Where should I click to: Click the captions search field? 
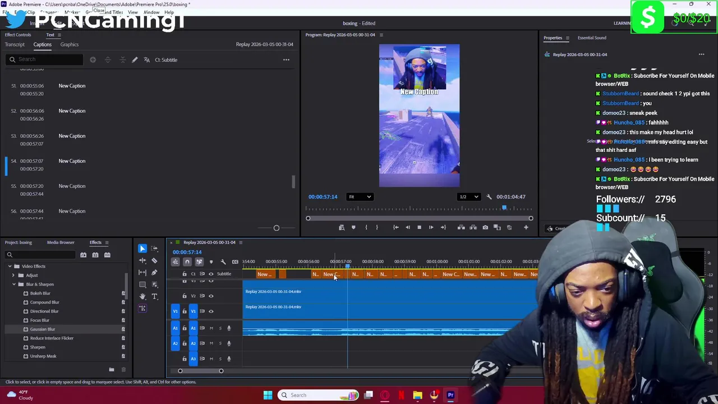coord(45,59)
